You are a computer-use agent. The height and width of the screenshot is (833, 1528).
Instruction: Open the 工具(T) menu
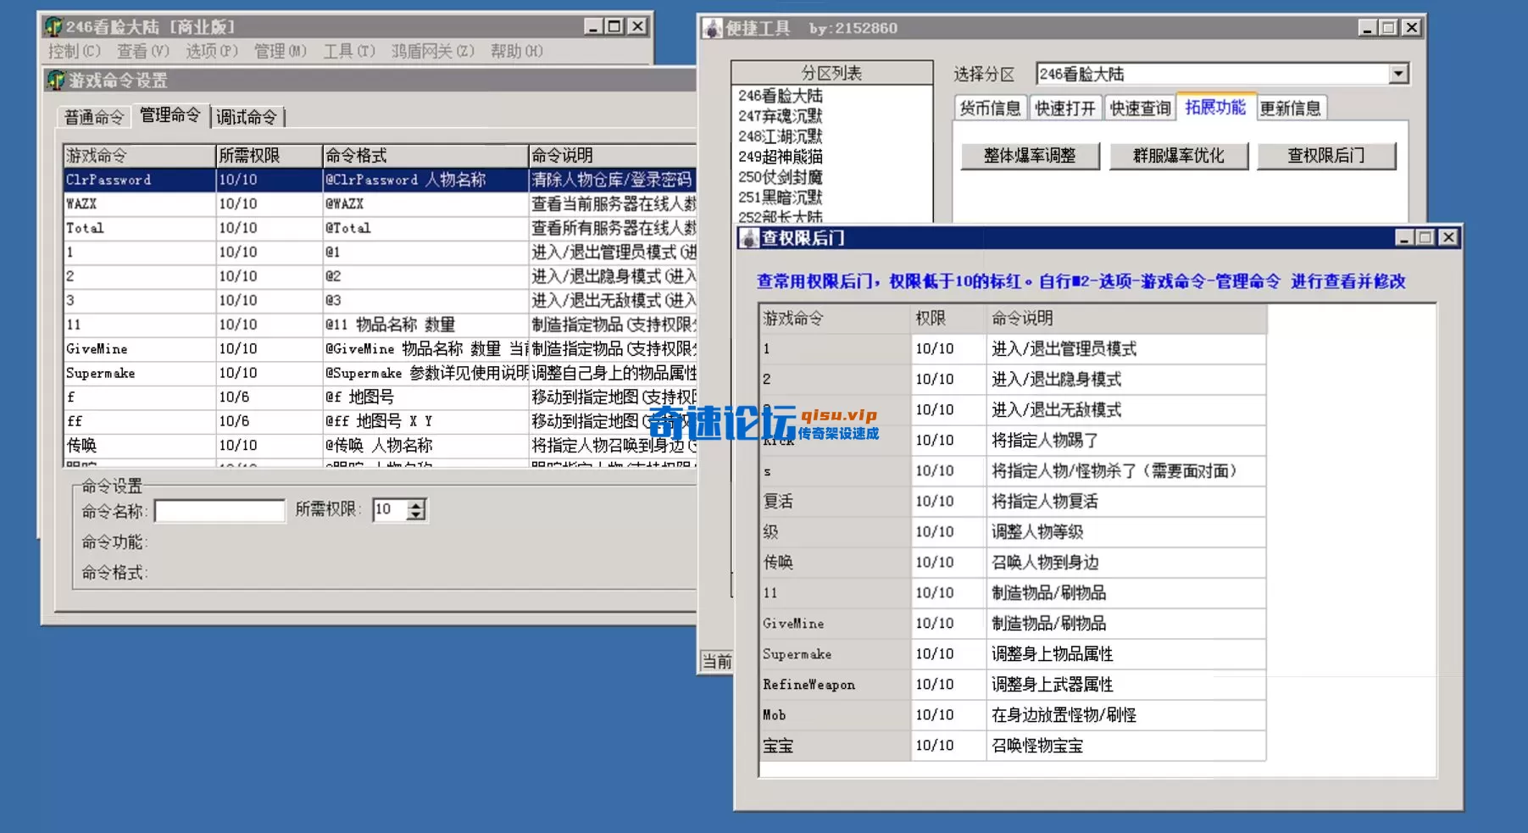(x=349, y=51)
